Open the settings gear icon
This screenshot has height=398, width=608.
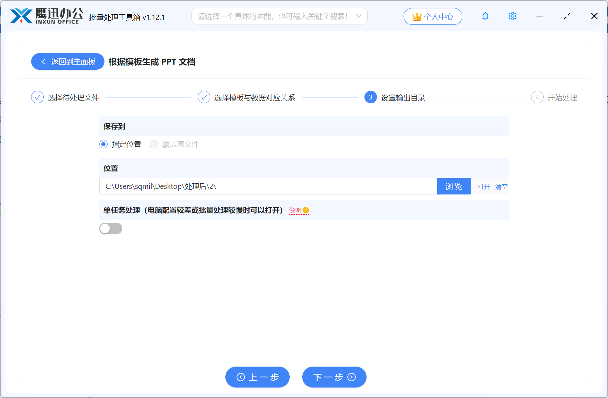point(512,16)
